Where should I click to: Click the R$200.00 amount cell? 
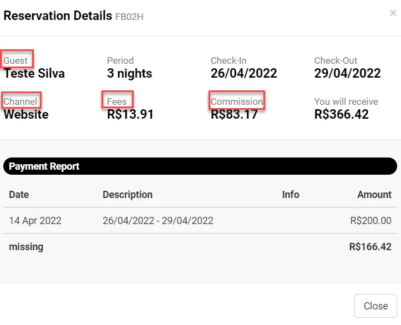point(370,221)
